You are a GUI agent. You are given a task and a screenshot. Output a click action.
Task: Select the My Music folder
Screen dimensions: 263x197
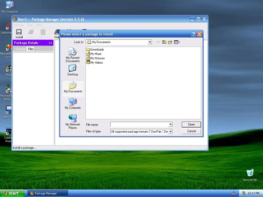click(94, 54)
